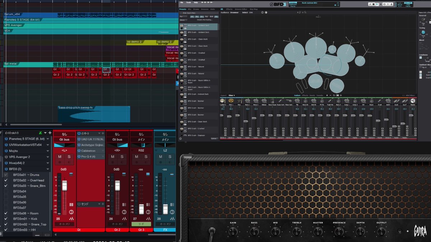Open Mojito instrument dropdown arrow
The height and width of the screenshot is (242, 431).
click(48, 151)
